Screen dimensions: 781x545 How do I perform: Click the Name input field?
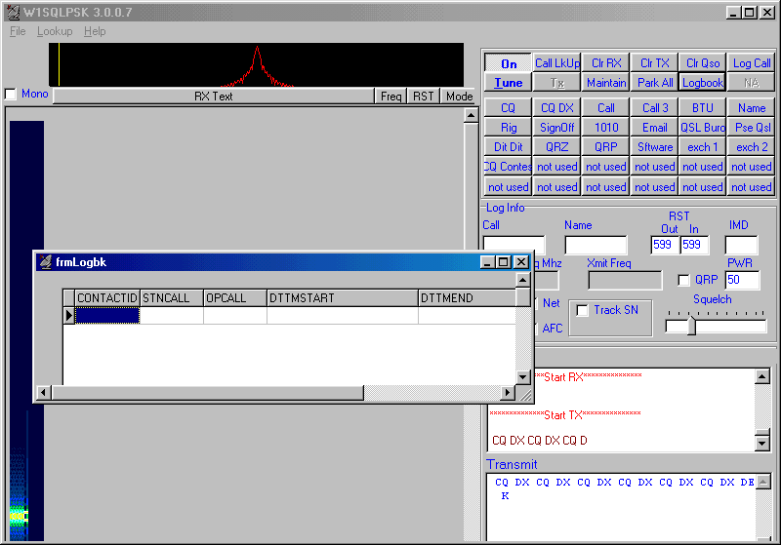point(596,245)
